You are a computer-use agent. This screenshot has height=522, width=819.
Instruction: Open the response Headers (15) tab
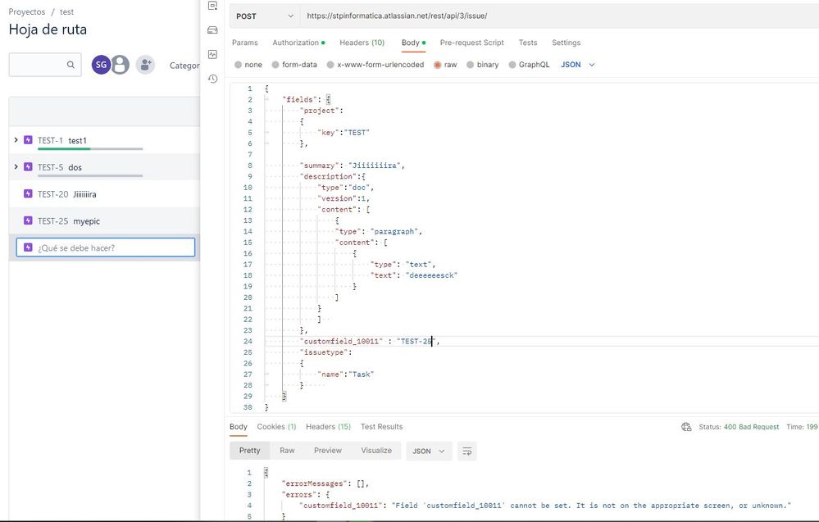[x=328, y=426]
